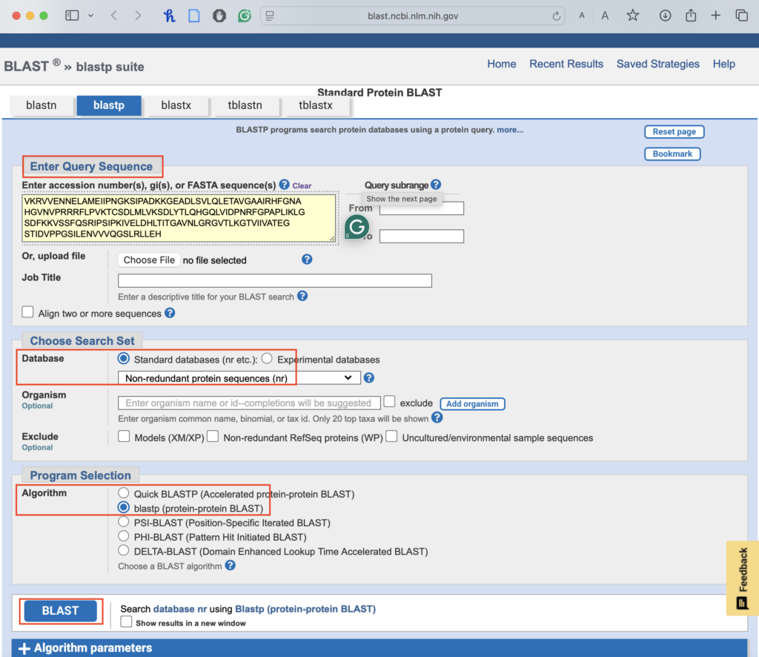Click the reload page icon in address bar
759x657 pixels.
pyautogui.click(x=557, y=16)
